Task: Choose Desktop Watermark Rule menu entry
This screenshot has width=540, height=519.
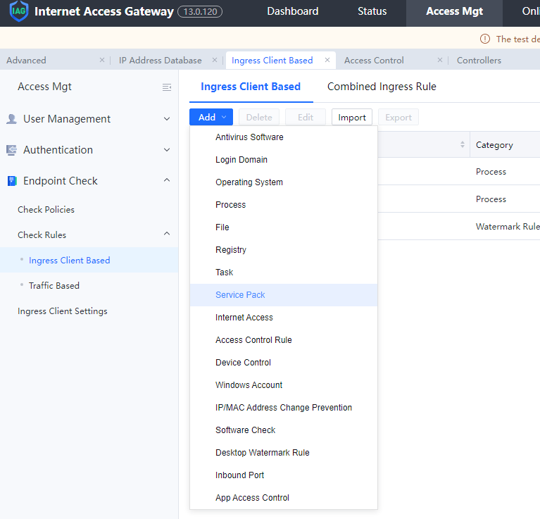Action: click(x=262, y=453)
